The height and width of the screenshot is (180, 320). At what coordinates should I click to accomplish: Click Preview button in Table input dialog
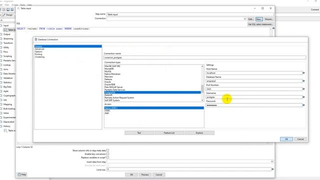pos(145,174)
